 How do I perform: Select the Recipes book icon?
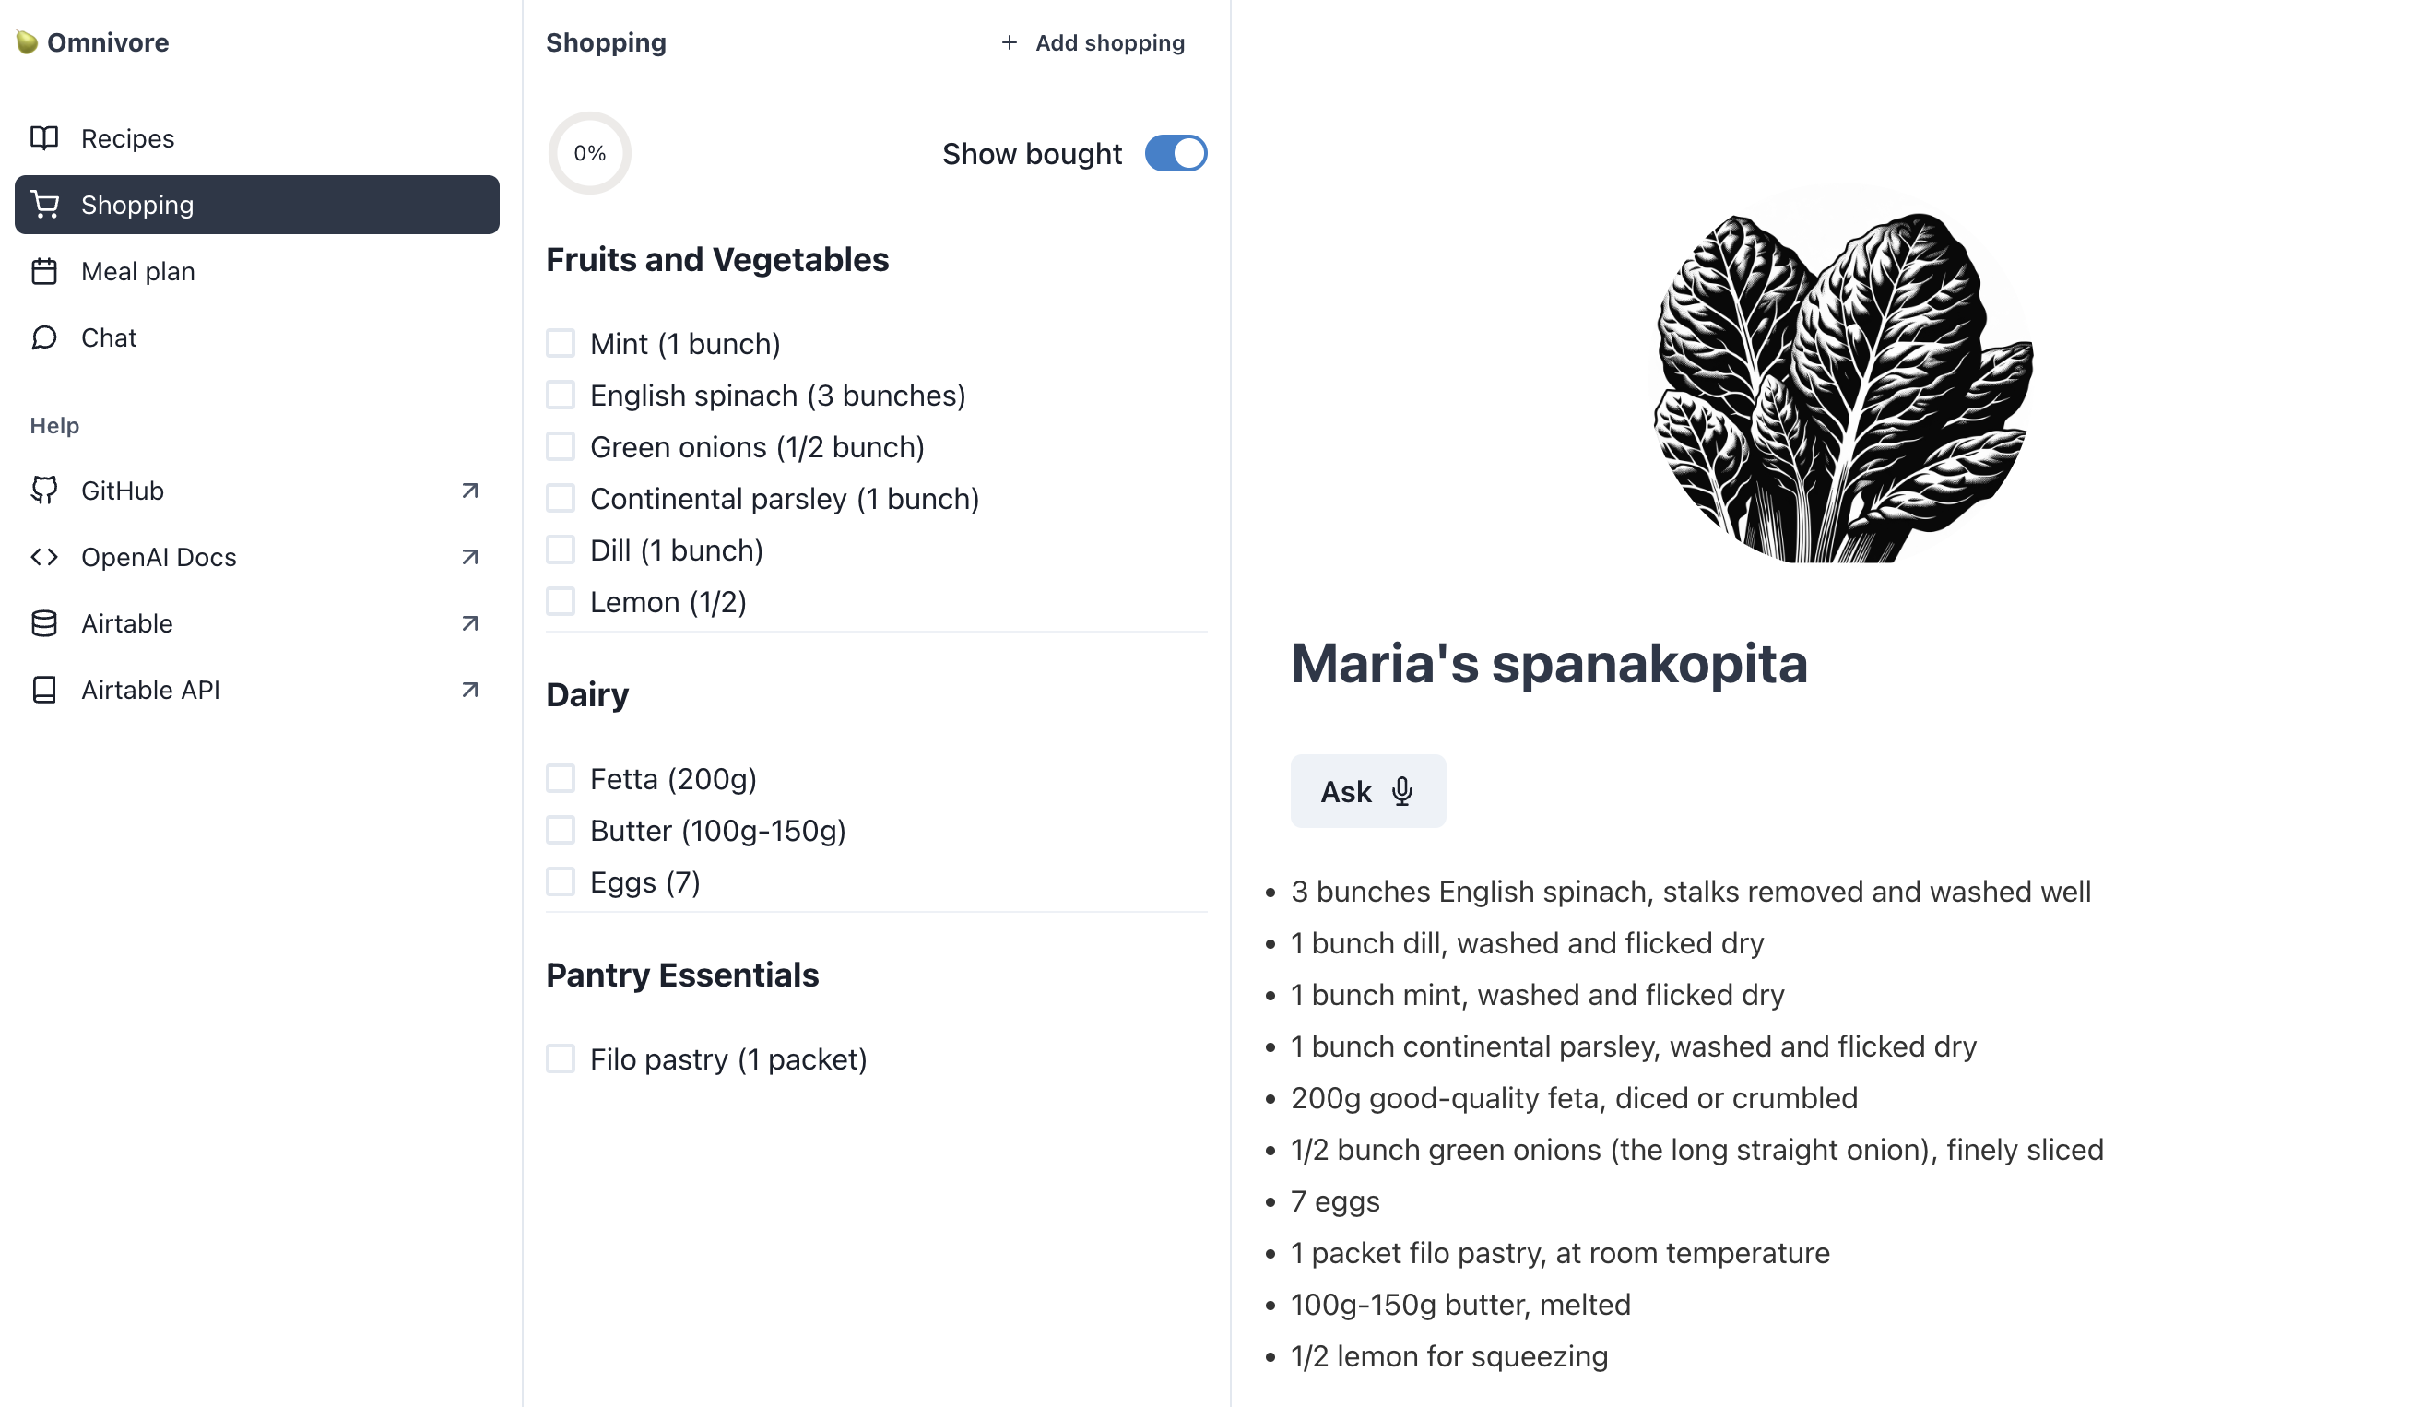(44, 137)
